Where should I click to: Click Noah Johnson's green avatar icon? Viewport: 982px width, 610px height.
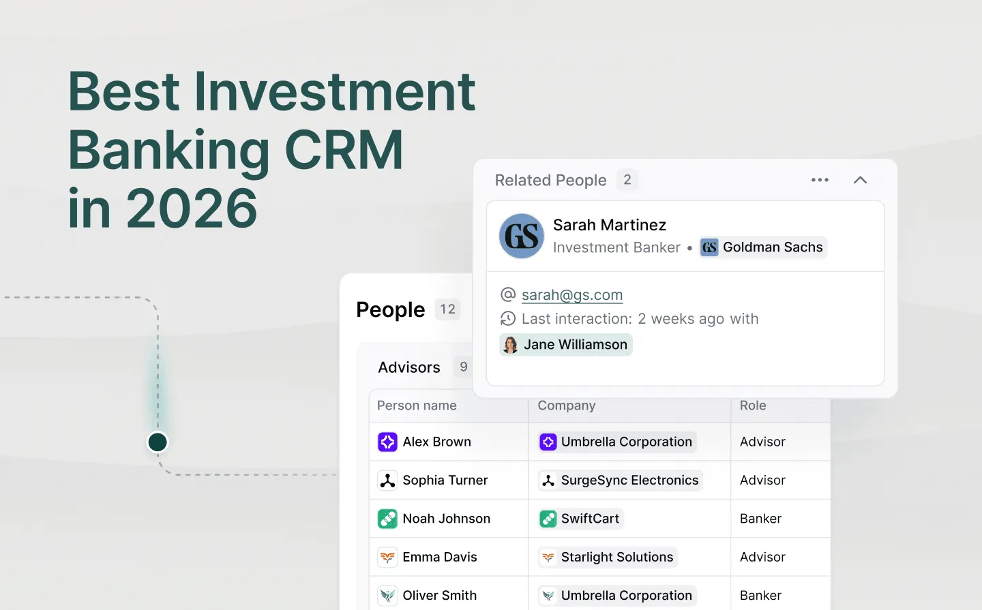coord(387,519)
